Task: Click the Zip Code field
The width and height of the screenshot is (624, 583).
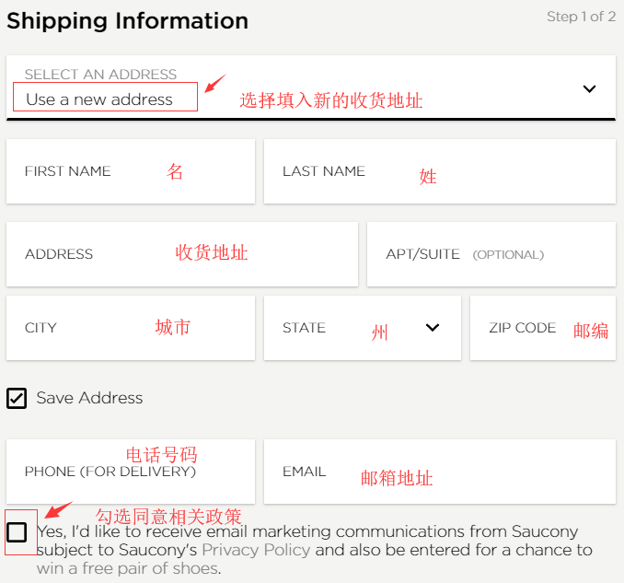Action: coord(542,328)
